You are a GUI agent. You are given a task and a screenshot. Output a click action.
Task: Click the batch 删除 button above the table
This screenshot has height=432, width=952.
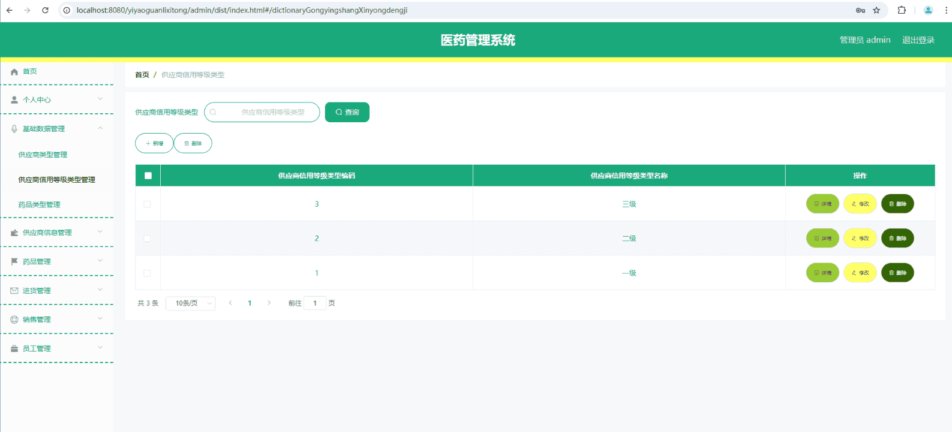pyautogui.click(x=193, y=143)
